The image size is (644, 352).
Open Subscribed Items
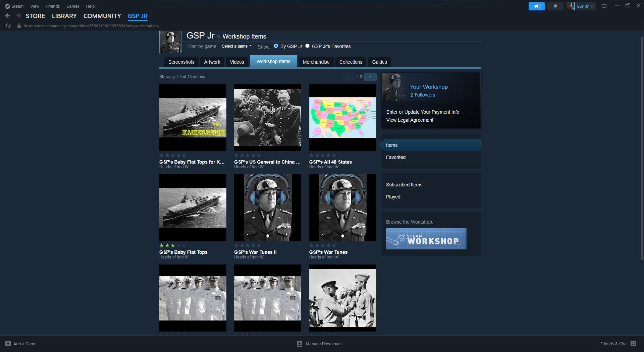[x=404, y=185]
